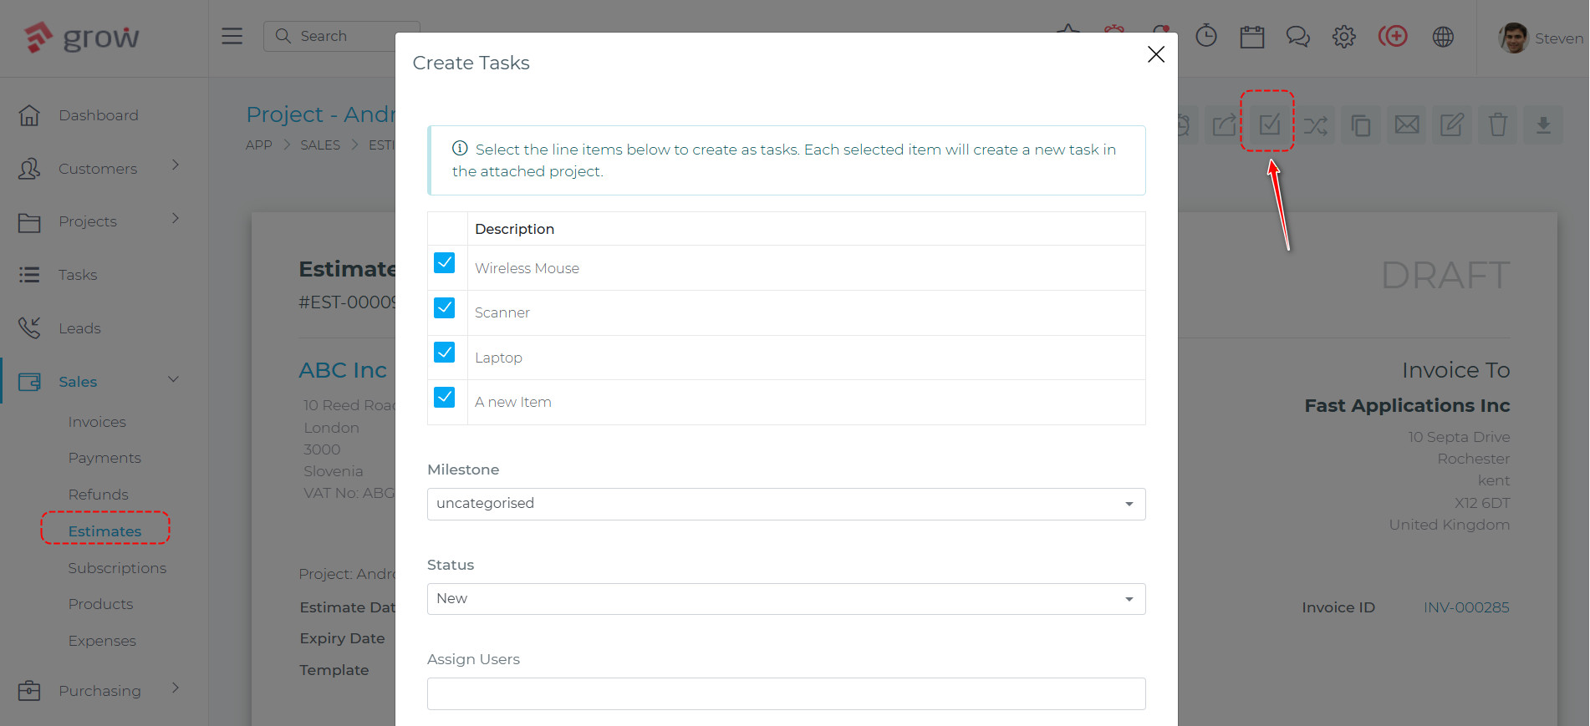Click the Tasks list icon

pyautogui.click(x=29, y=275)
